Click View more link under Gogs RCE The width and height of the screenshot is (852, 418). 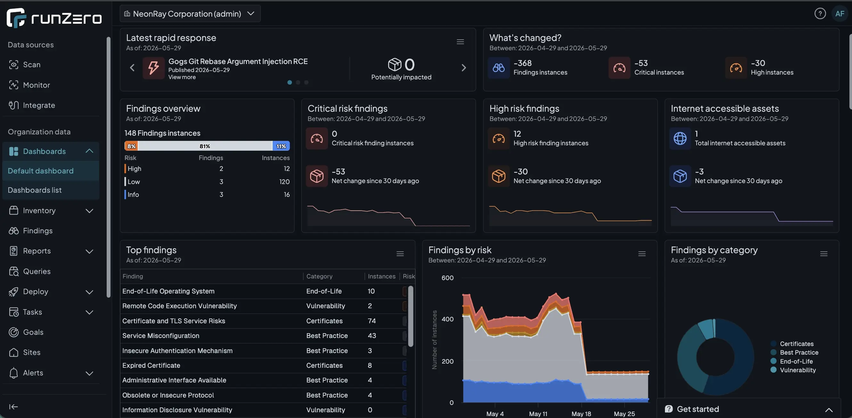(182, 77)
